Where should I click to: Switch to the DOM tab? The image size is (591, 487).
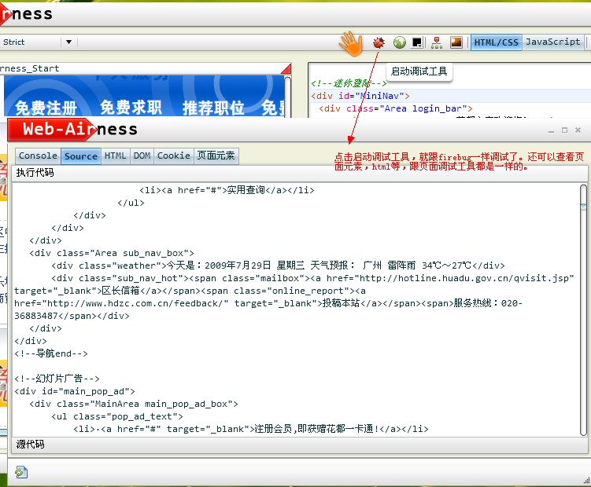tap(142, 156)
